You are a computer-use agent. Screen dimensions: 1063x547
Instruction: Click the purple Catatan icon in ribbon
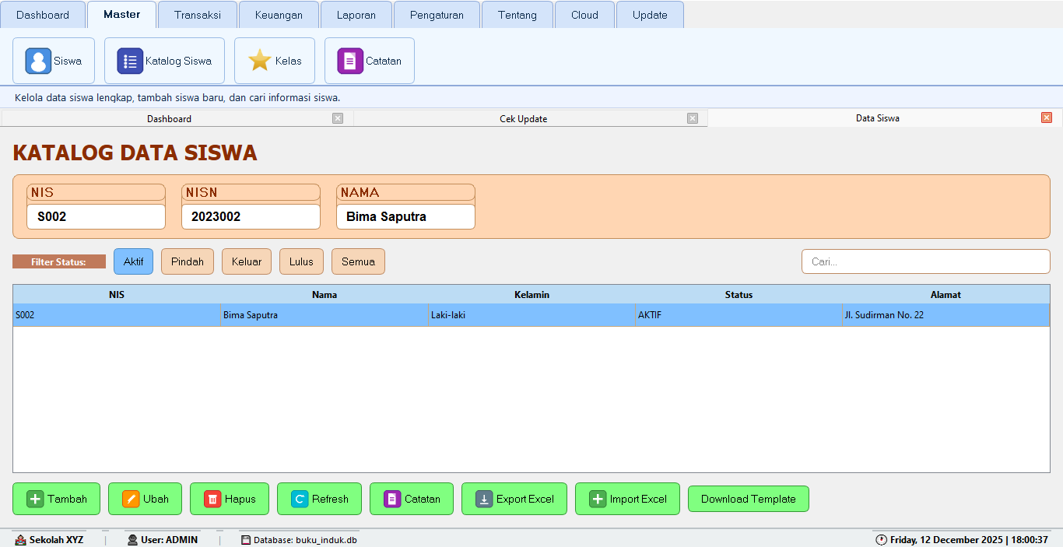point(350,61)
